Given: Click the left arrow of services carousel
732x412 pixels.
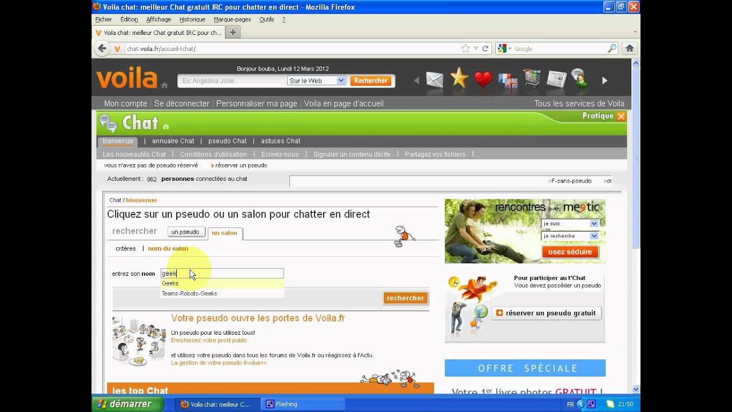Looking at the screenshot, I should coord(416,81).
